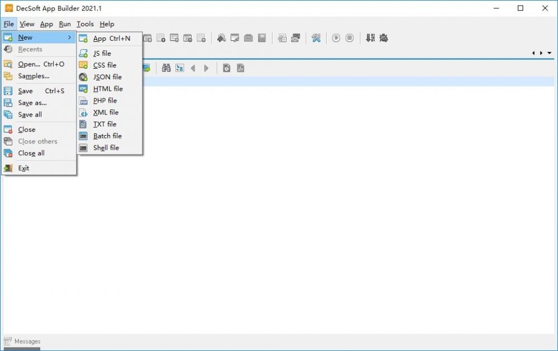558x351 pixels.
Task: Create a new HTML file
Action: coord(109,89)
